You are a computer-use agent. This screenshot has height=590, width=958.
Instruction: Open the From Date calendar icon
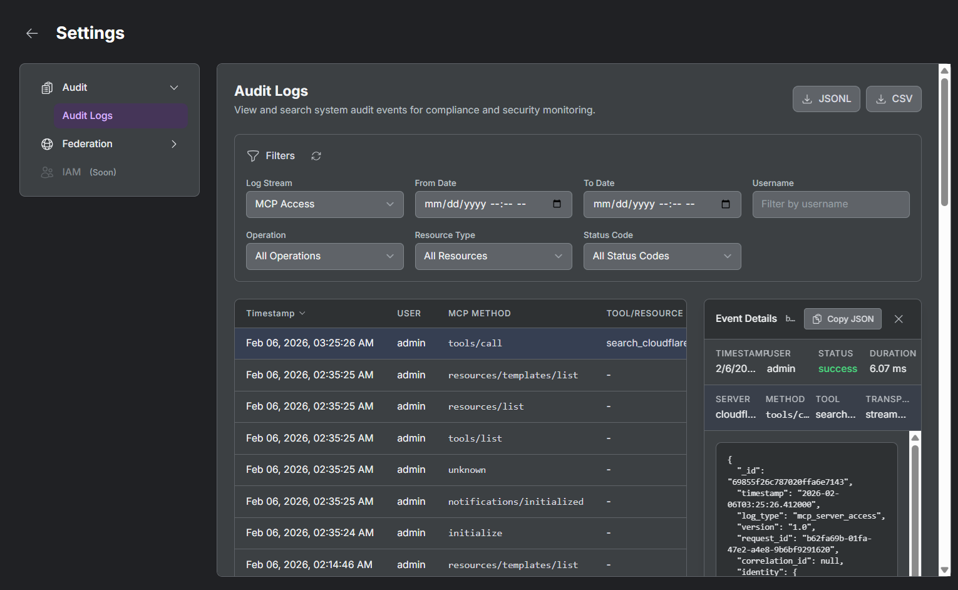pos(557,204)
